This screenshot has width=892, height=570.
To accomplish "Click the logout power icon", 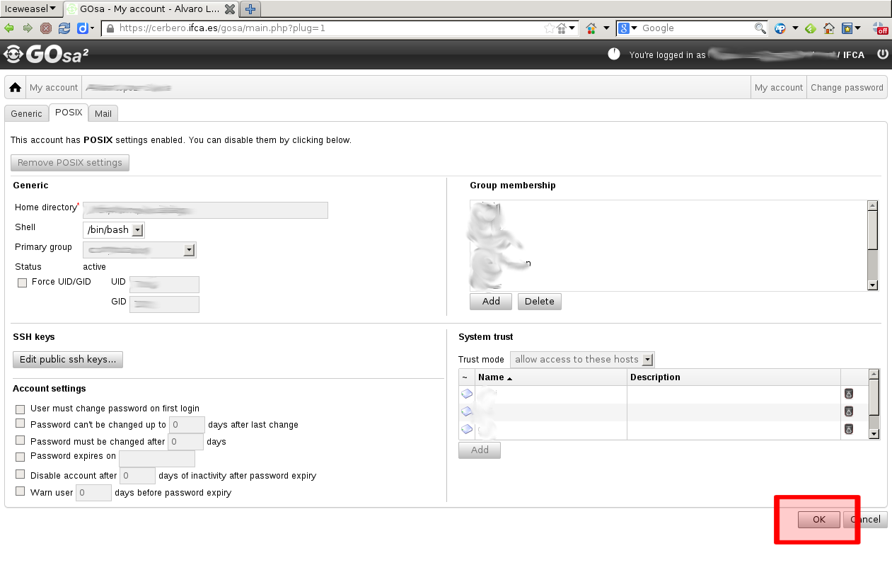I will click(882, 54).
